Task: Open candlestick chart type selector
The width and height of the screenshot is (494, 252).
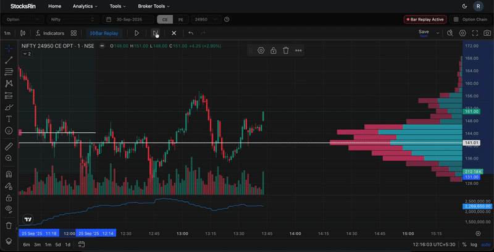Action: point(23,33)
